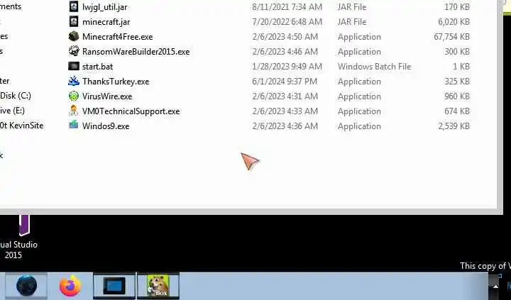This screenshot has width=511, height=300.
Task: Select file name VirusWire.exe
Action: pyautogui.click(x=107, y=96)
